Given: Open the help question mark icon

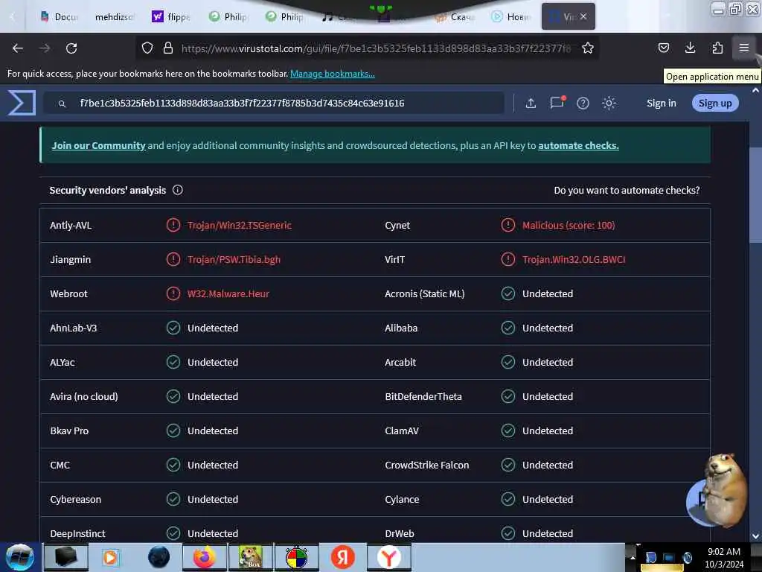Looking at the screenshot, I should point(583,103).
